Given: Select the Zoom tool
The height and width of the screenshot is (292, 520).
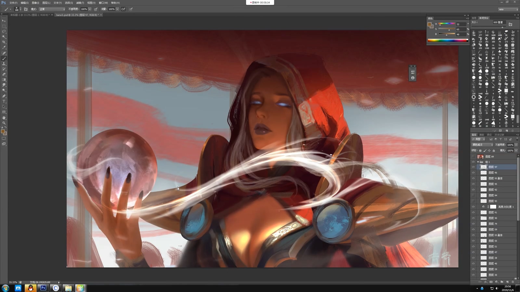Looking at the screenshot, I should click(4, 123).
